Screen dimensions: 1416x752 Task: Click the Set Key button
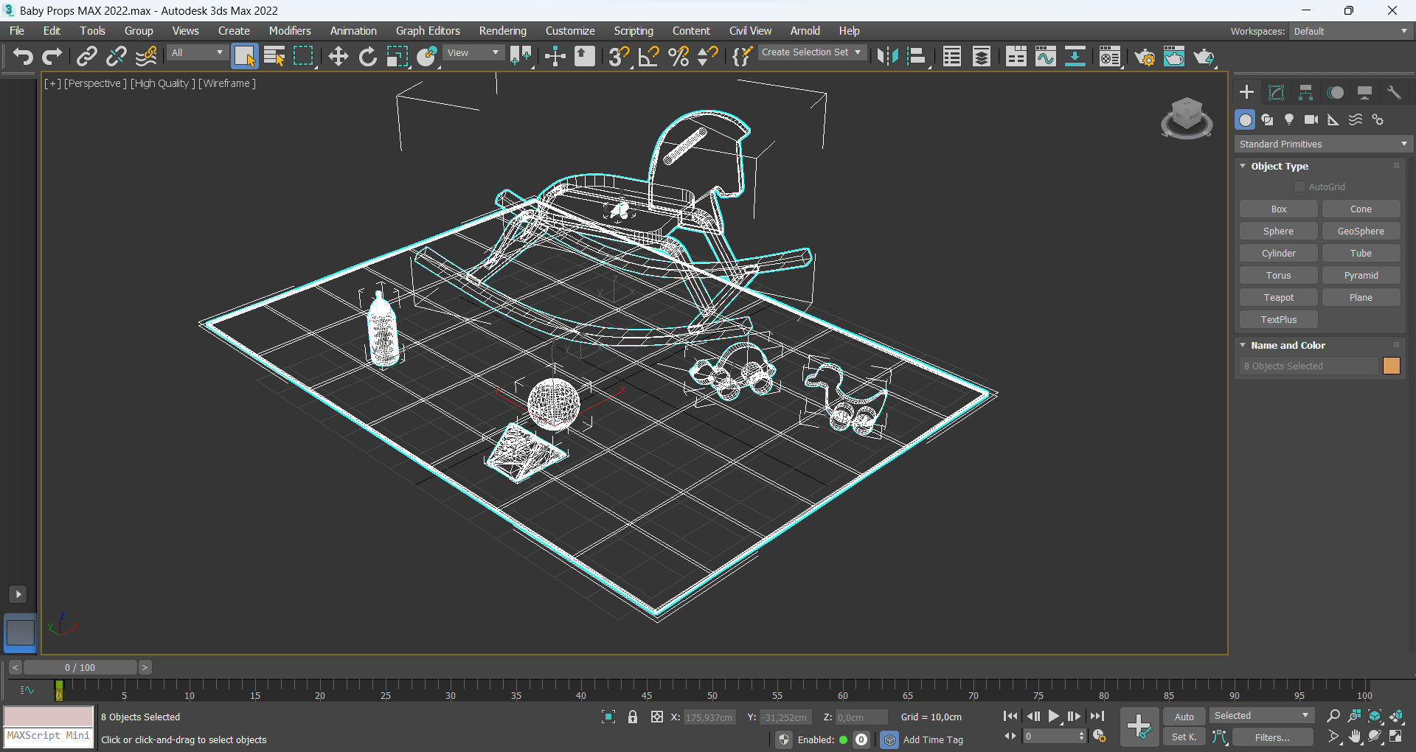click(x=1184, y=737)
